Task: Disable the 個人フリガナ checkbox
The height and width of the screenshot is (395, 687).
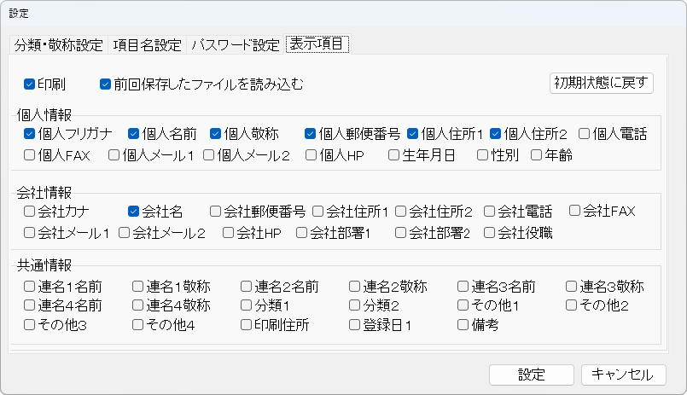Action: (x=30, y=134)
